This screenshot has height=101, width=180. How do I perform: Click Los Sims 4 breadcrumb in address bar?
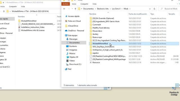(116, 9)
